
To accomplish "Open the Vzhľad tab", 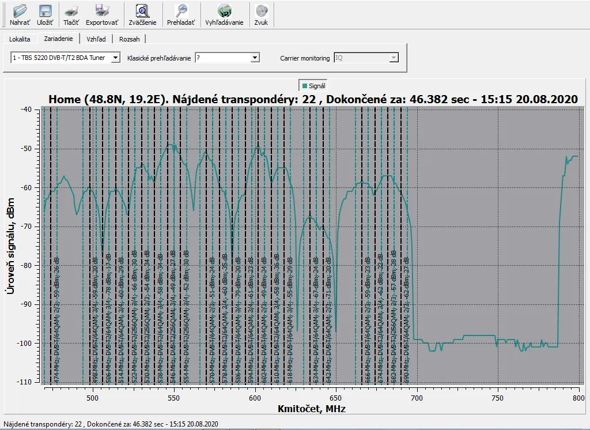I will click(x=96, y=39).
